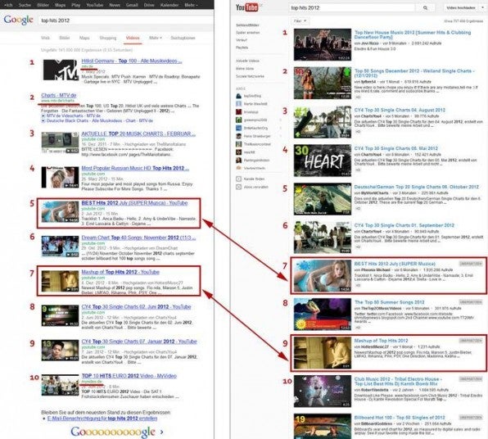Switch to the Shopping search tab
488x439 pixels.
pos(108,38)
